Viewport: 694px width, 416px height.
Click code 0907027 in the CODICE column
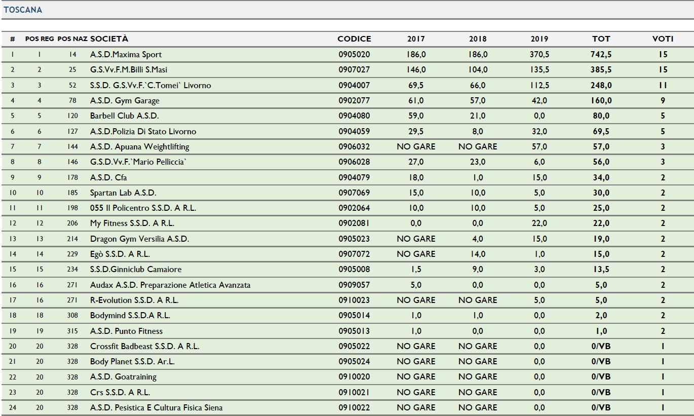pos(354,69)
